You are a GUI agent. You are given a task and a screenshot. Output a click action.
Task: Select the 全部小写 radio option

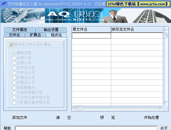pos(14,63)
